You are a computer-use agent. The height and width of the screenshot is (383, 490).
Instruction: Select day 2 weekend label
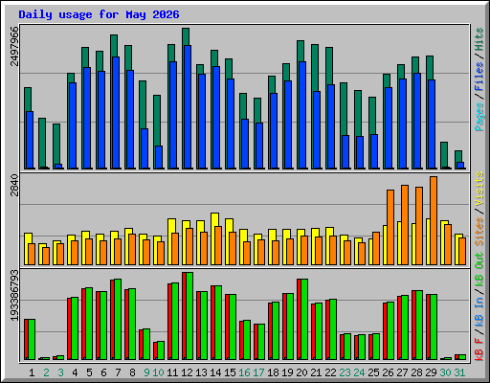(x=46, y=372)
